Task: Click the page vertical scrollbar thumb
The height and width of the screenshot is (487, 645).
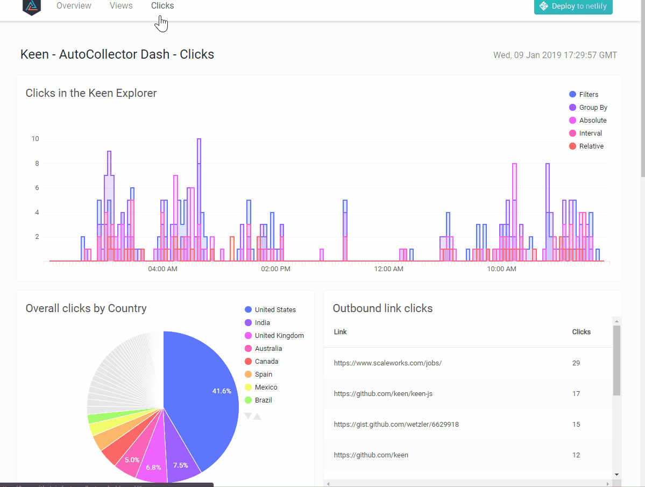Action: coord(643,88)
